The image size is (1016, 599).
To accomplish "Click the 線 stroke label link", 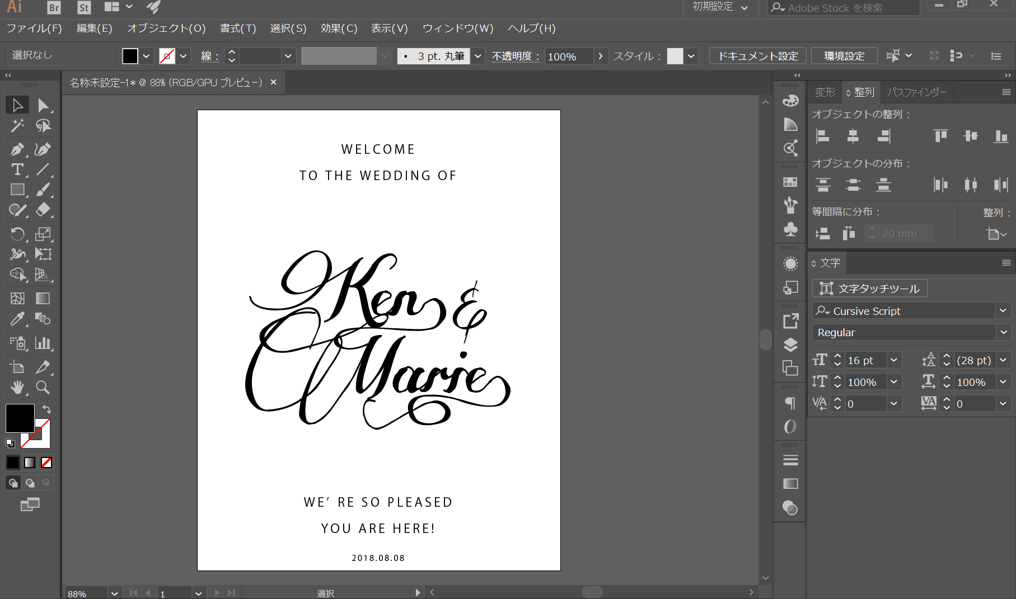I will 209,56.
